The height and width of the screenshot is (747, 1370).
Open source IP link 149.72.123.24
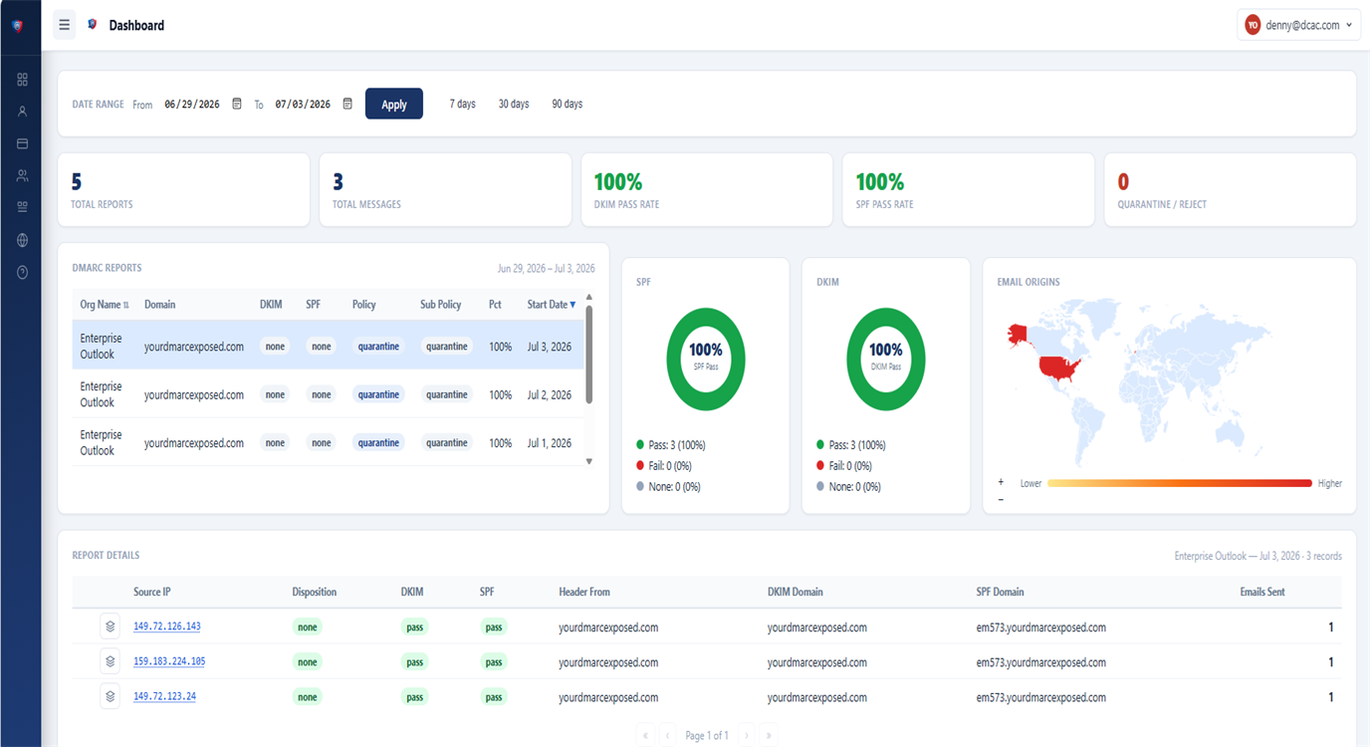pyautogui.click(x=165, y=696)
